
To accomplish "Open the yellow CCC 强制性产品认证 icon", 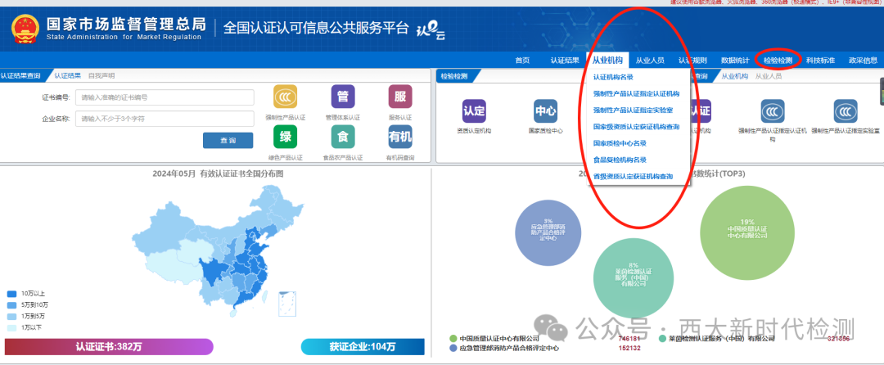I will 286,97.
